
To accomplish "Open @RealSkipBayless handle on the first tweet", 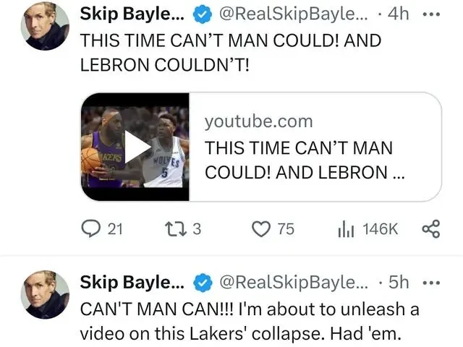I will point(293,14).
